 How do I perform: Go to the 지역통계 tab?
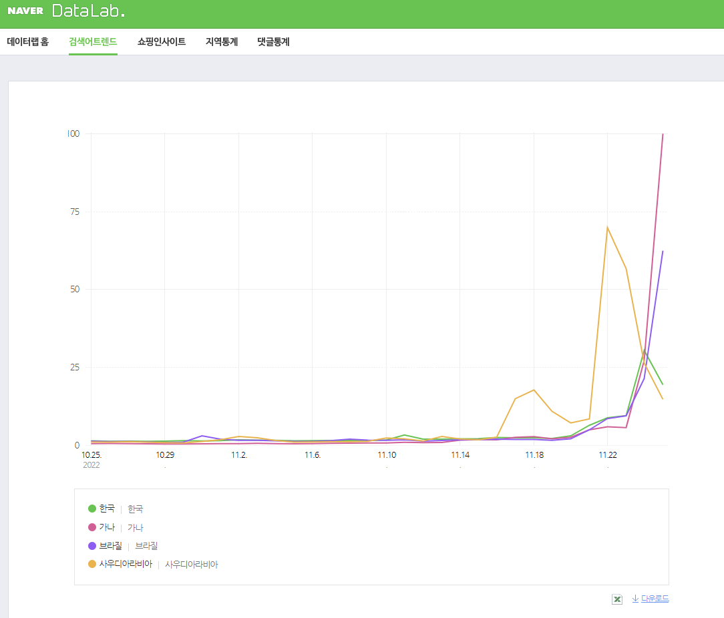click(222, 41)
